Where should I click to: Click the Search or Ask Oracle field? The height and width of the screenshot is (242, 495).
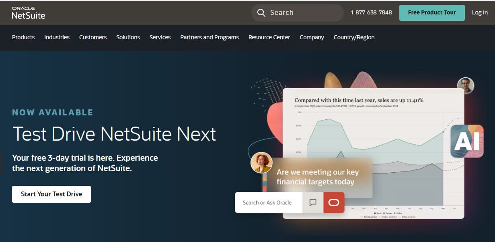[x=269, y=202]
